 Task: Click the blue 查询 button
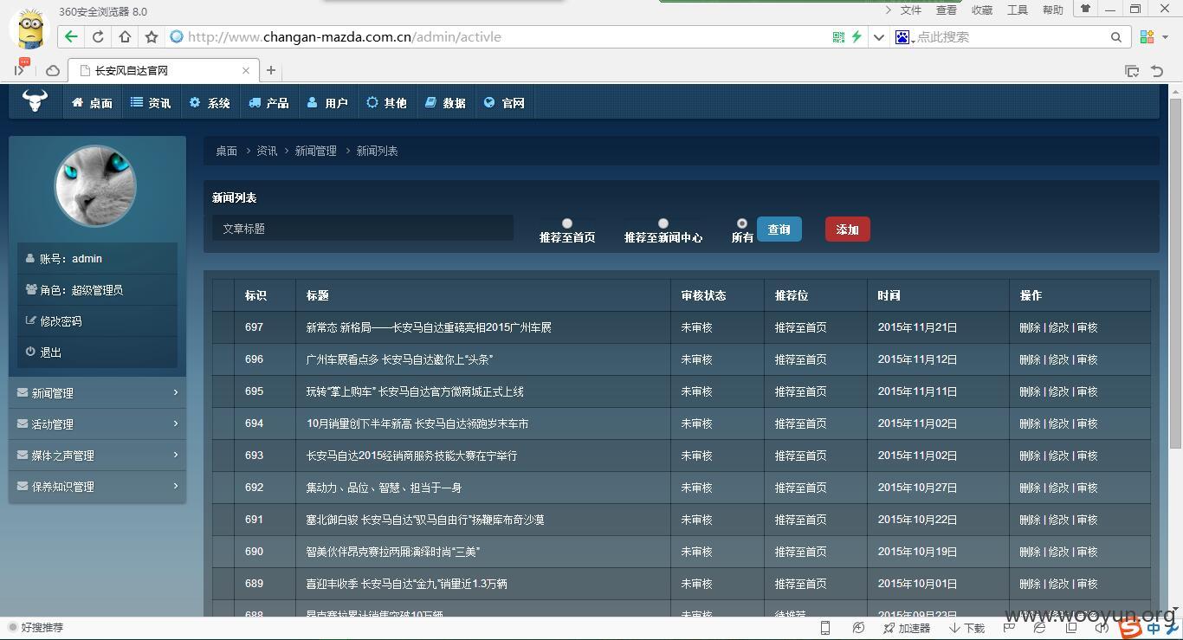[779, 229]
